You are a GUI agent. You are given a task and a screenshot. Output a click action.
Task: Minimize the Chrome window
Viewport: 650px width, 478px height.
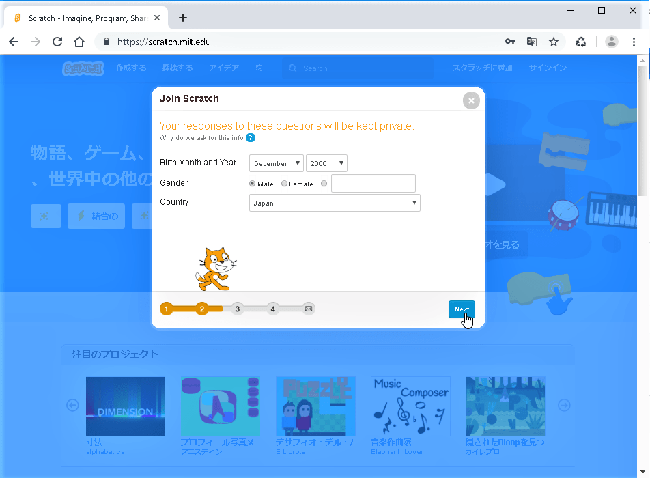pyautogui.click(x=570, y=10)
